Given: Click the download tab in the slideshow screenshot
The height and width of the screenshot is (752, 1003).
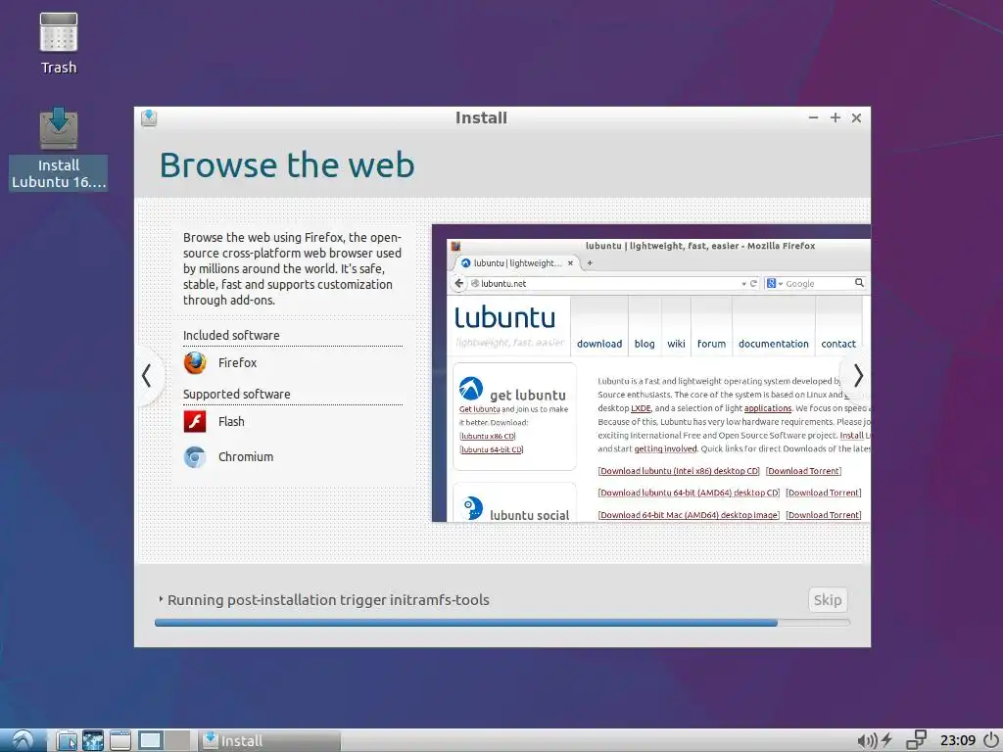Looking at the screenshot, I should [x=599, y=344].
